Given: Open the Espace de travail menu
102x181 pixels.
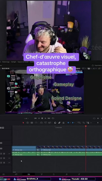Looking at the screenshot, I should click(23, 62).
